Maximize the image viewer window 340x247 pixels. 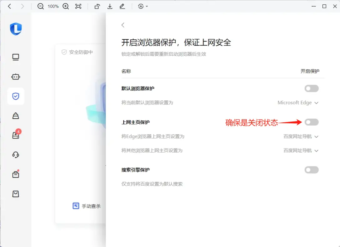pos(324,6)
